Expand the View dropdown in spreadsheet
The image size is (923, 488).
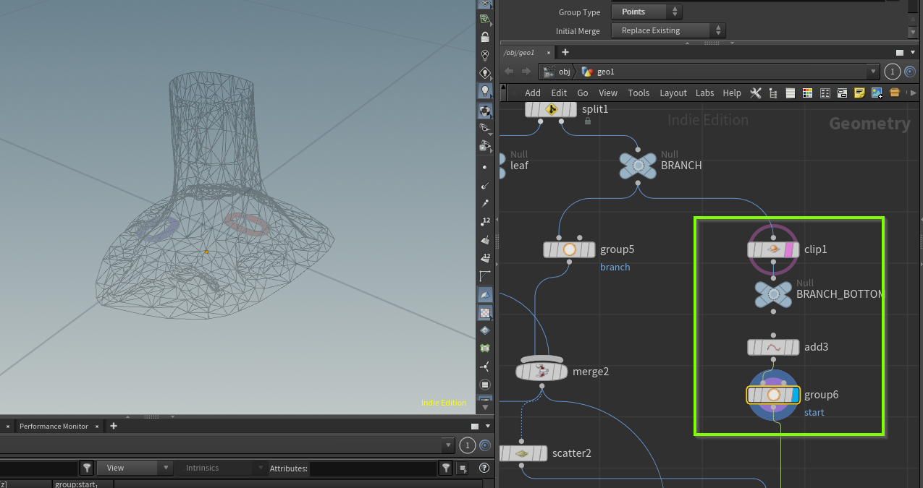click(x=135, y=468)
